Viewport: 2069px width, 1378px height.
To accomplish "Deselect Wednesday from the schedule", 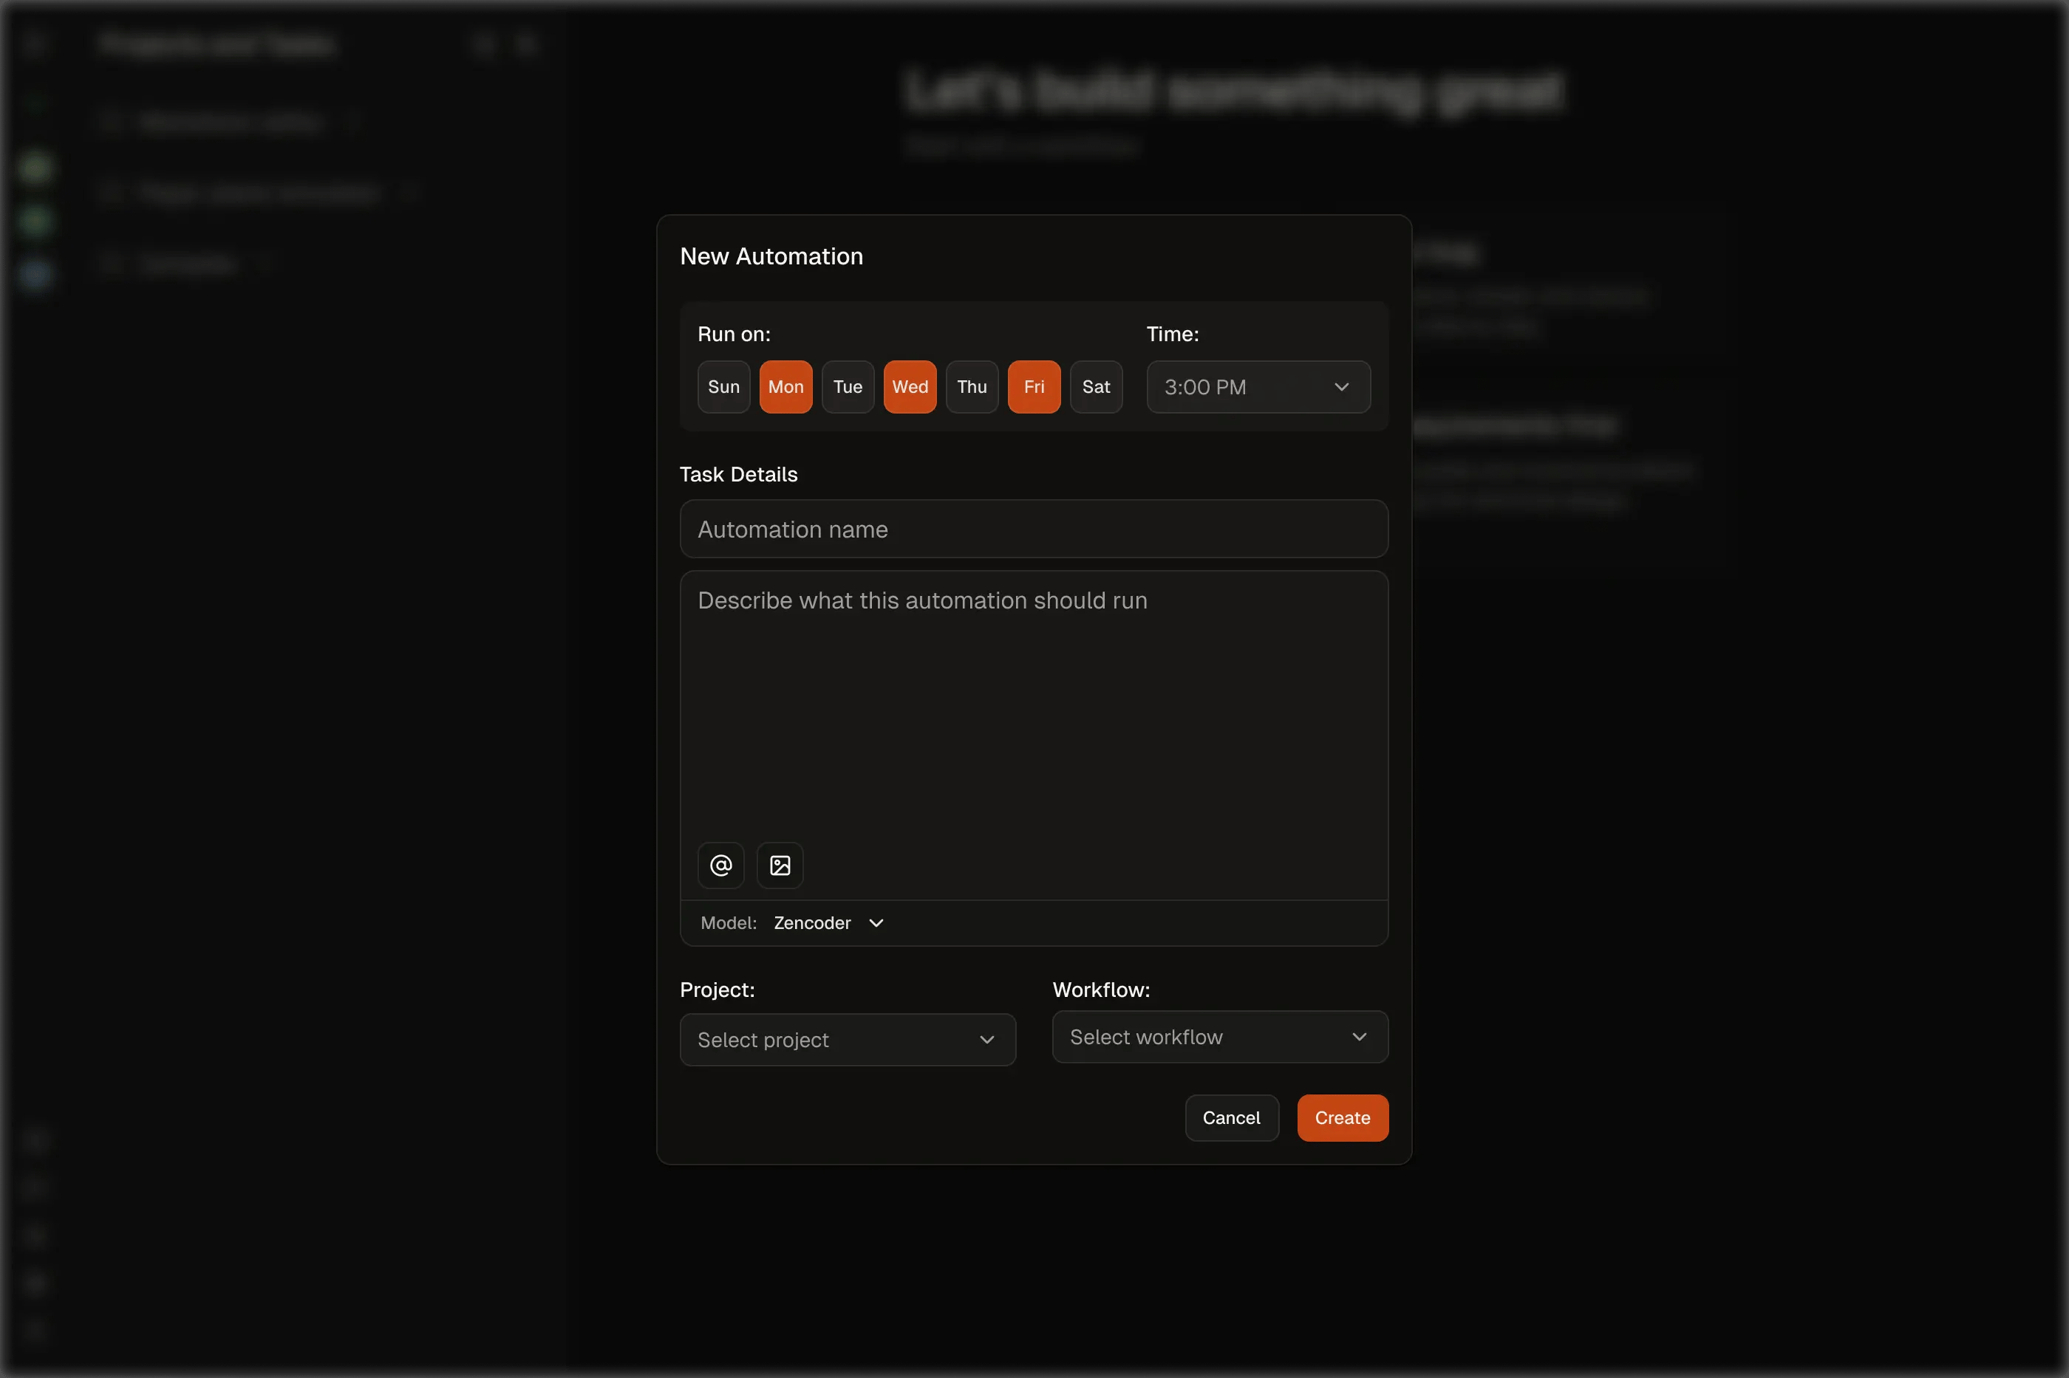I will pyautogui.click(x=909, y=387).
